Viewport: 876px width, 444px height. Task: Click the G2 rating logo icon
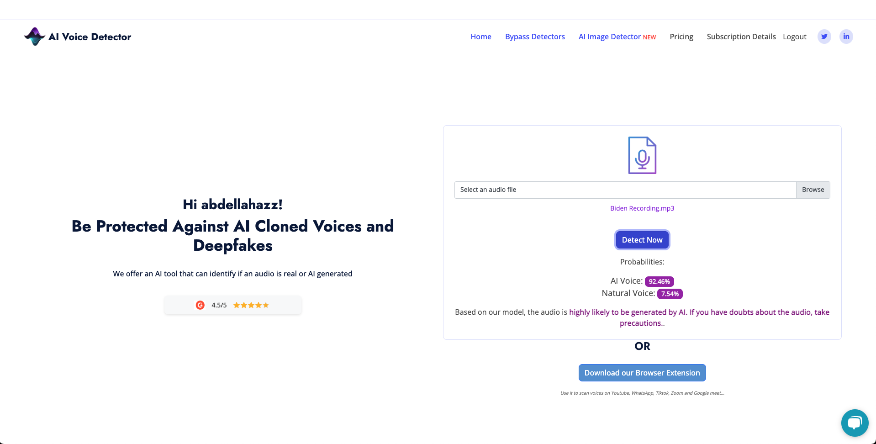(x=200, y=305)
